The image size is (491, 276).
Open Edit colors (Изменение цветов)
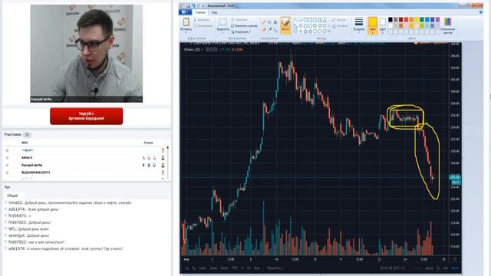pos(448,25)
